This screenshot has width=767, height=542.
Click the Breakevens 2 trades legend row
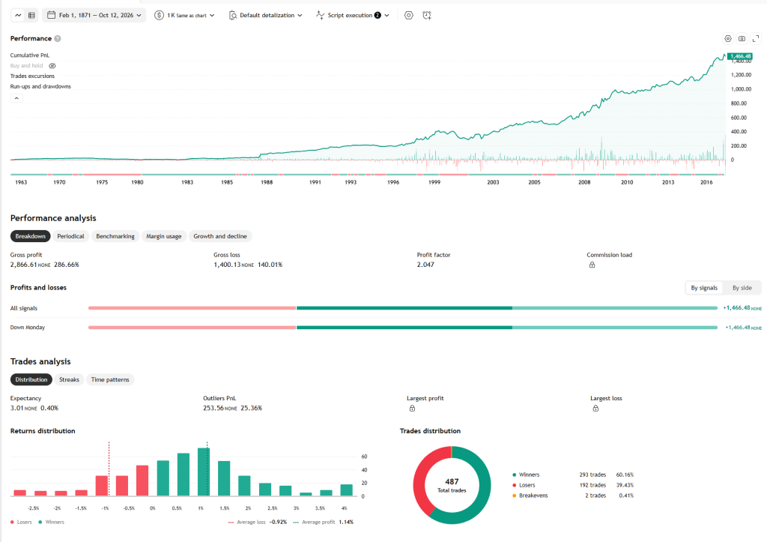point(573,496)
